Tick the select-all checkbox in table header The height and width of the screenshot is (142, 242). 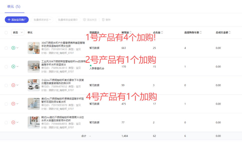6,32
